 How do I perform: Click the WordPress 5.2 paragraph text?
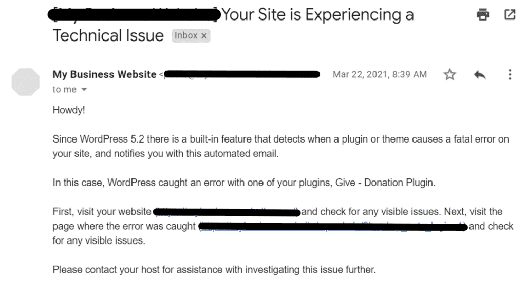(280, 146)
